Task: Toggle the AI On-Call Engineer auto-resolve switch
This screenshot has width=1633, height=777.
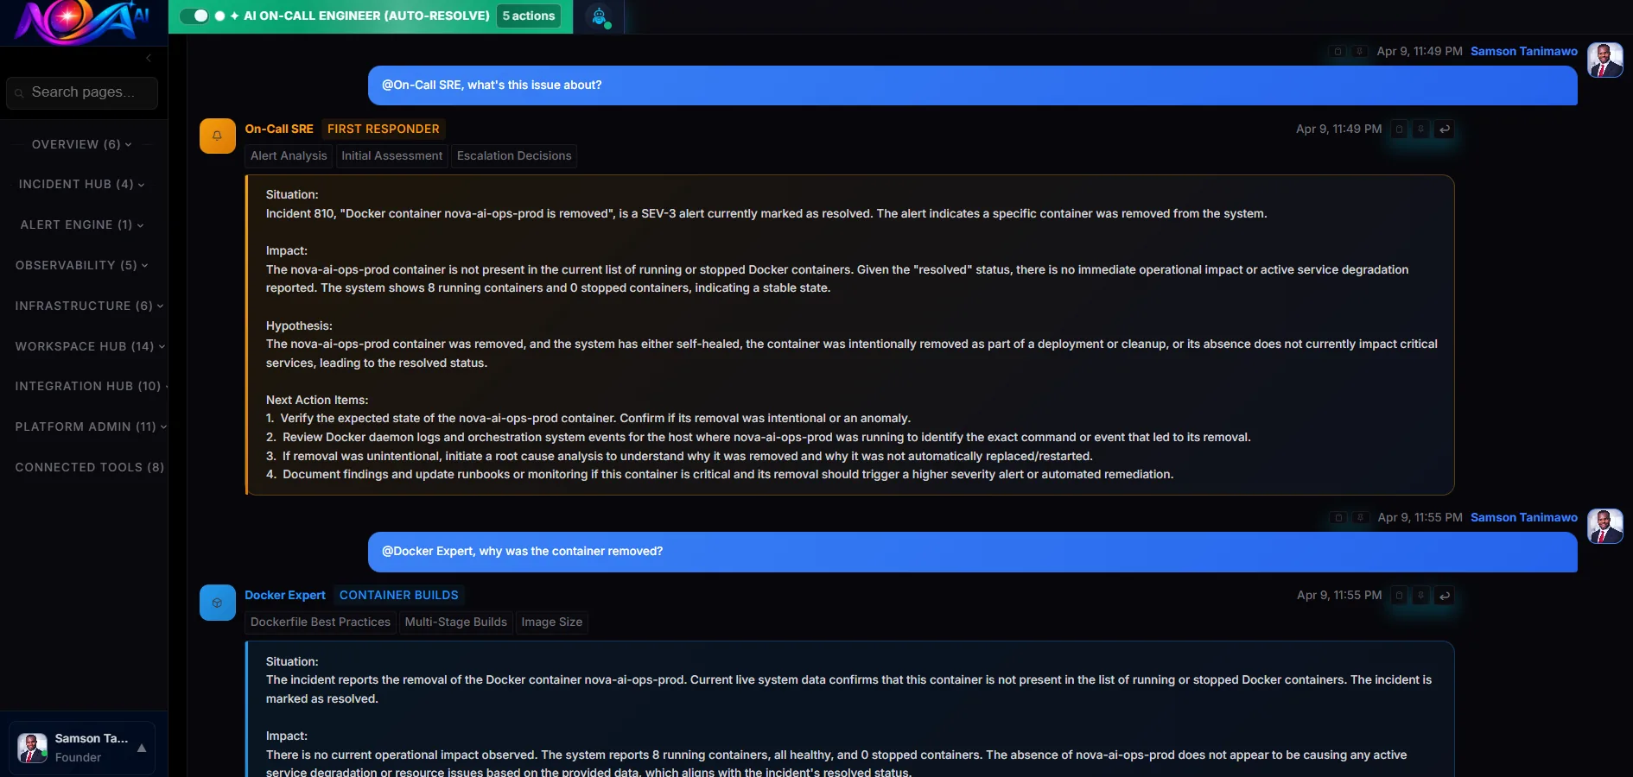Action: point(195,16)
